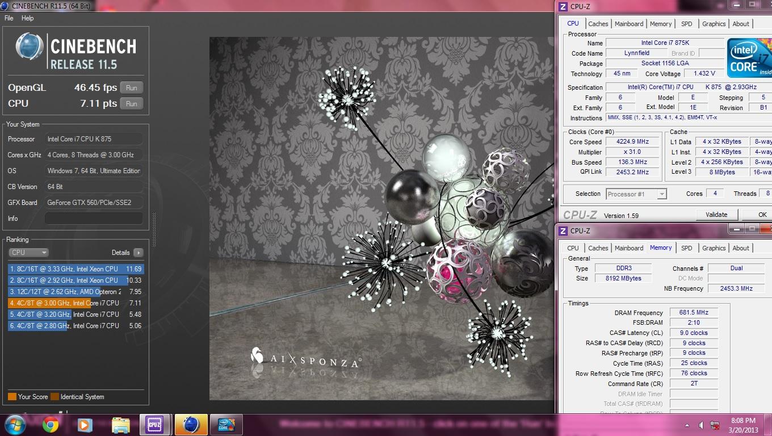The width and height of the screenshot is (772, 436).
Task: Click the Cinebench logo sphere
Action: point(30,47)
